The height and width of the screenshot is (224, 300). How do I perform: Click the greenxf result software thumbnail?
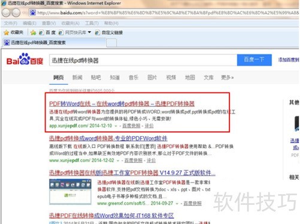coord(70,192)
